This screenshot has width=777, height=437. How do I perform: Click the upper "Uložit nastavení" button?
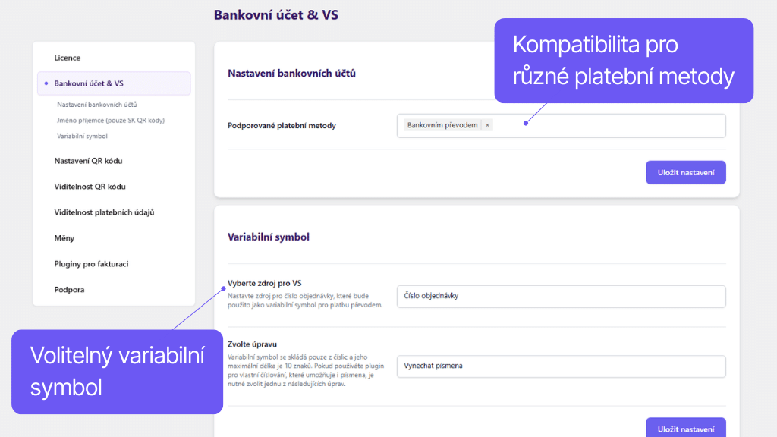[x=685, y=172]
